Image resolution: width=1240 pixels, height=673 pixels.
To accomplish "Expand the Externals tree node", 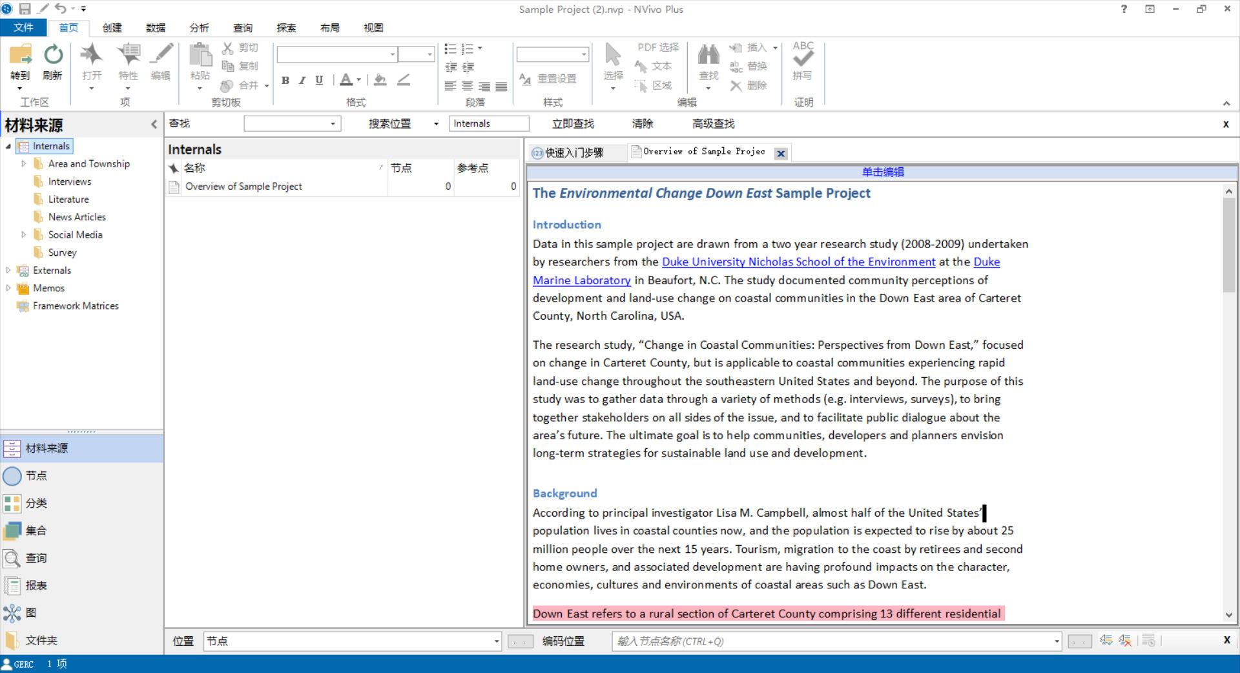I will pos(8,271).
